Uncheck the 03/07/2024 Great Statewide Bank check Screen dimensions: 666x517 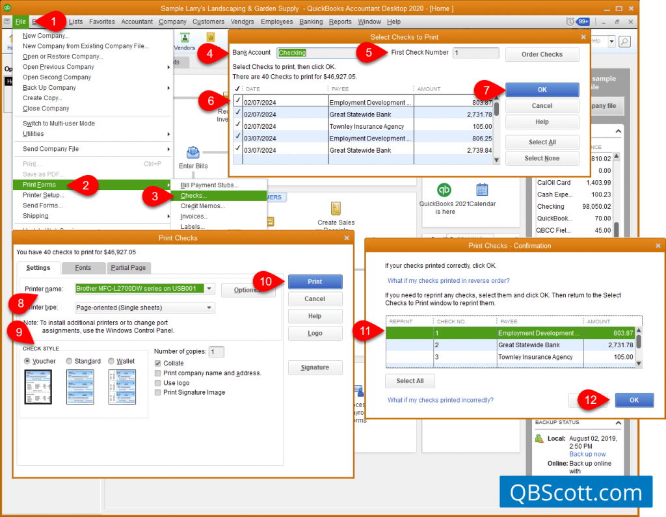tap(238, 148)
